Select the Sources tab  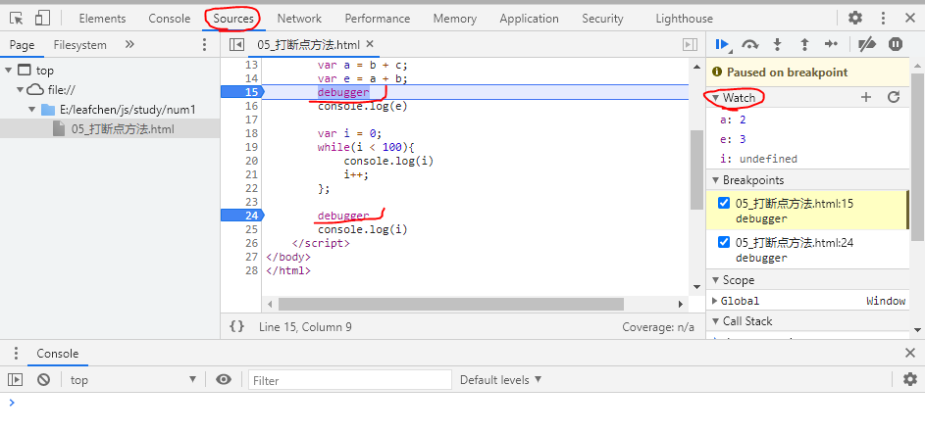click(233, 19)
